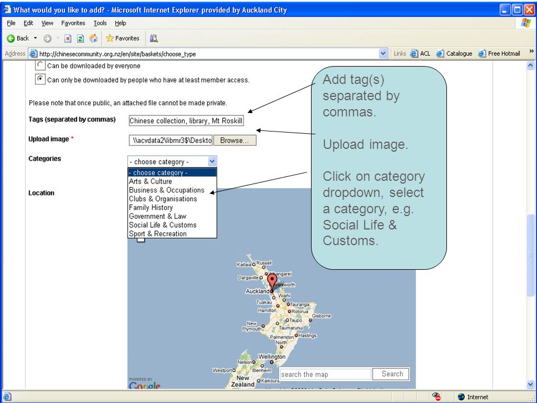Click the 'search the map' field

pos(326,374)
